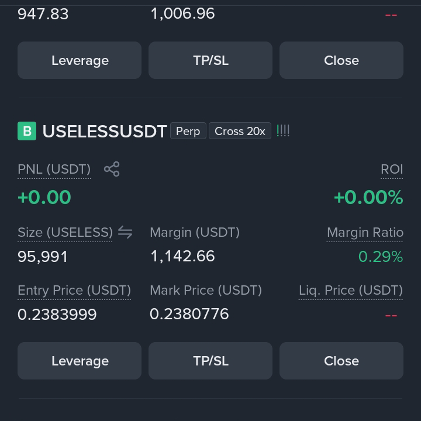The height and width of the screenshot is (421, 421).
Task: Click the share icon next to PNL (USDT)
Action: point(112,169)
